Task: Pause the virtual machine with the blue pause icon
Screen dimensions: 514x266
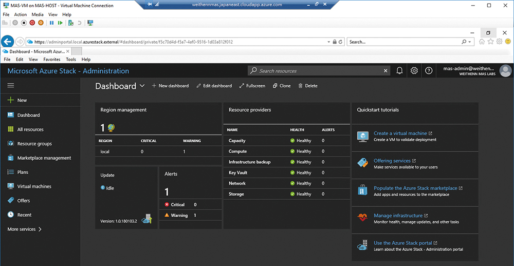Action: point(51,23)
